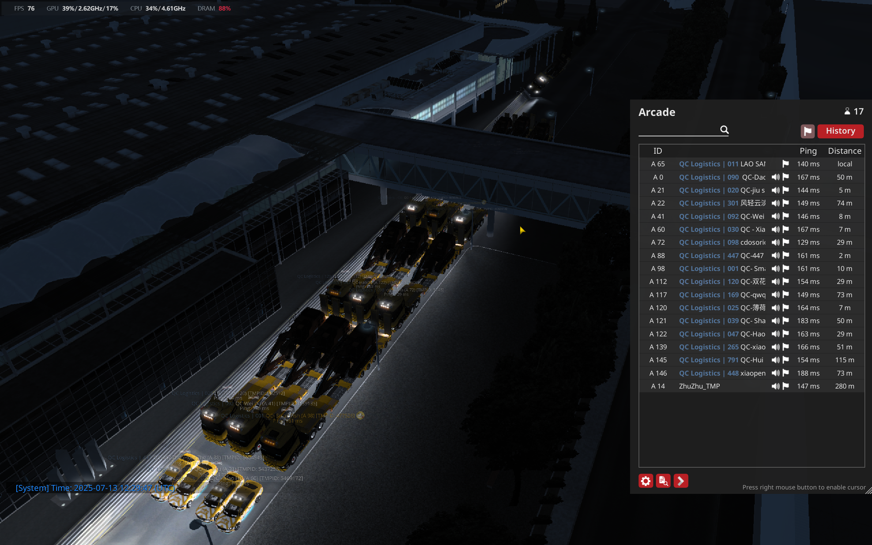This screenshot has width=872, height=545.
Task: Report player A 65 with flag icon
Action: point(785,164)
